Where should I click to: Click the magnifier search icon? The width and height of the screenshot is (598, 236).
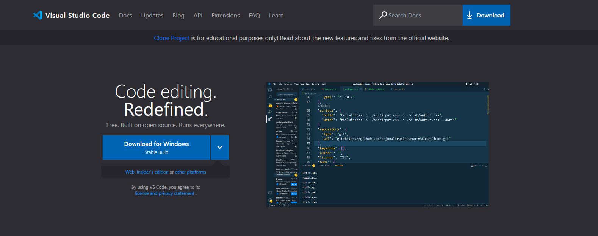(383, 15)
